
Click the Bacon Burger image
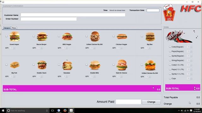[x=42, y=36]
